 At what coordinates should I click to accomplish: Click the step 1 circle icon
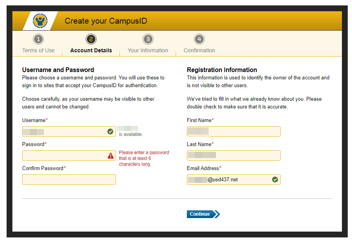[38, 39]
